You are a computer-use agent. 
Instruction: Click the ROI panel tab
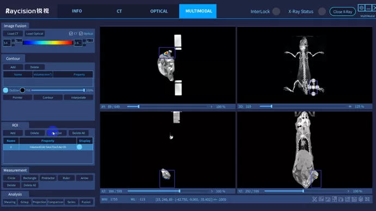(15, 125)
